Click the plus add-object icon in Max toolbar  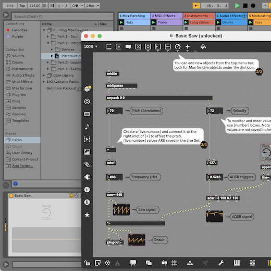[x=188, y=47]
